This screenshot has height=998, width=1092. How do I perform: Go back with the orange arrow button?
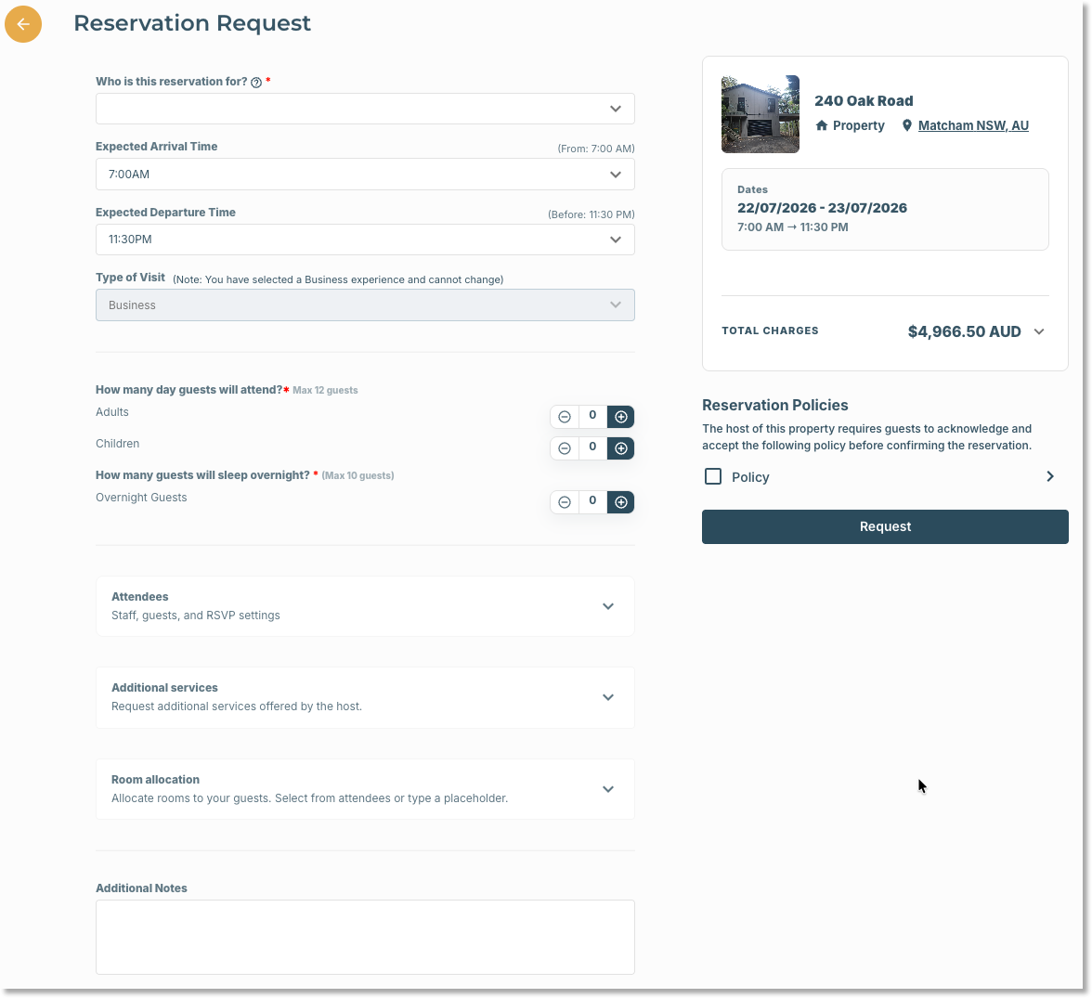point(23,24)
